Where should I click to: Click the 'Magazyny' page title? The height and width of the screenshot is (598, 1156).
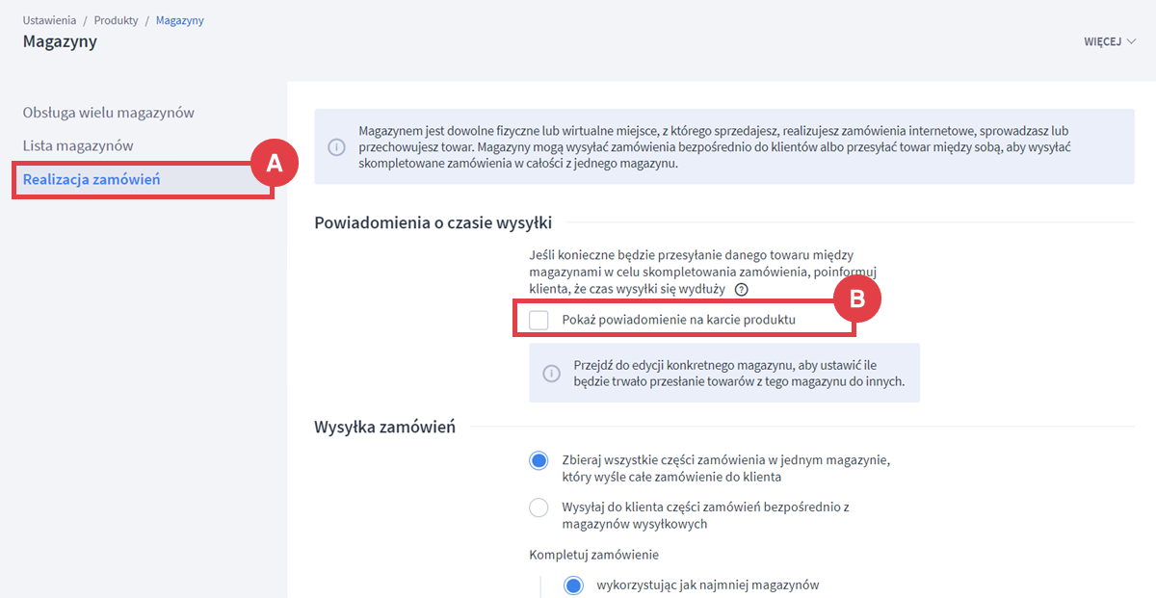pyautogui.click(x=60, y=41)
